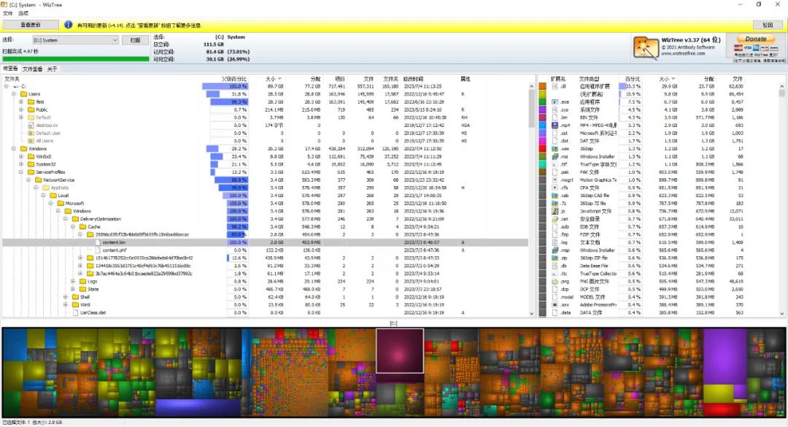Open the 文件 menu

(x=7, y=14)
